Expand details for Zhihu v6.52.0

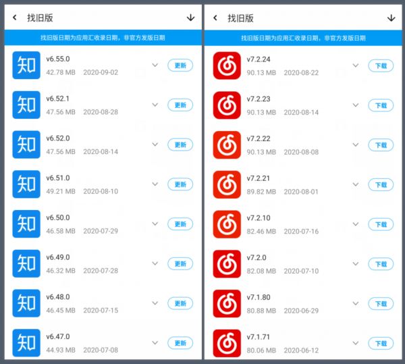[155, 145]
